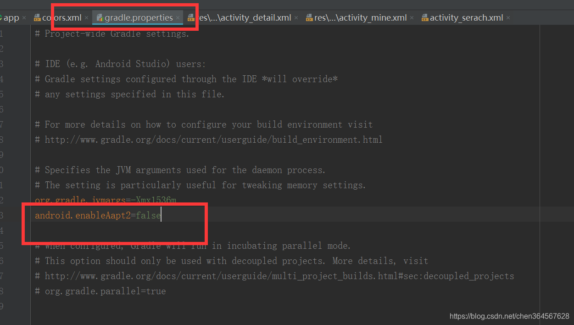Screen dimensions: 574x325
Task: Close the colors.xml tab
Action: 86,17
